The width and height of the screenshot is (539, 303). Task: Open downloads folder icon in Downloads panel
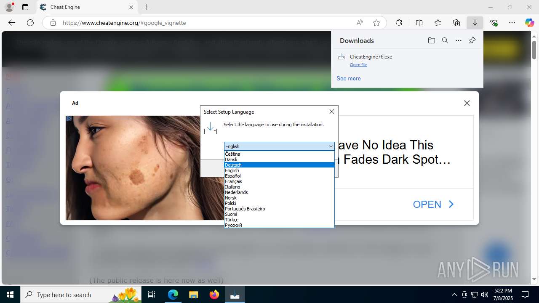(431, 40)
